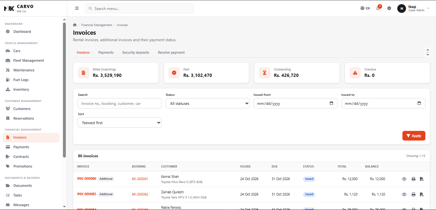Screen dimensions: 436x210
Task: Open Contracts in the sidebar
Action: point(31,157)
